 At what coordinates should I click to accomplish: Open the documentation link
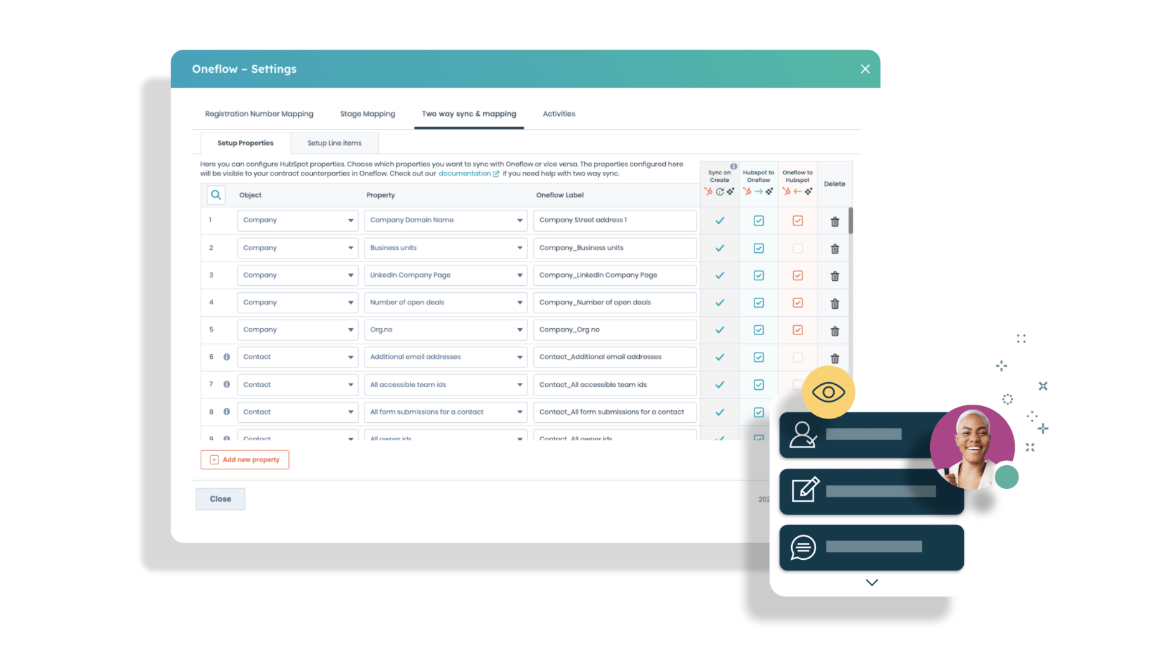coord(465,174)
